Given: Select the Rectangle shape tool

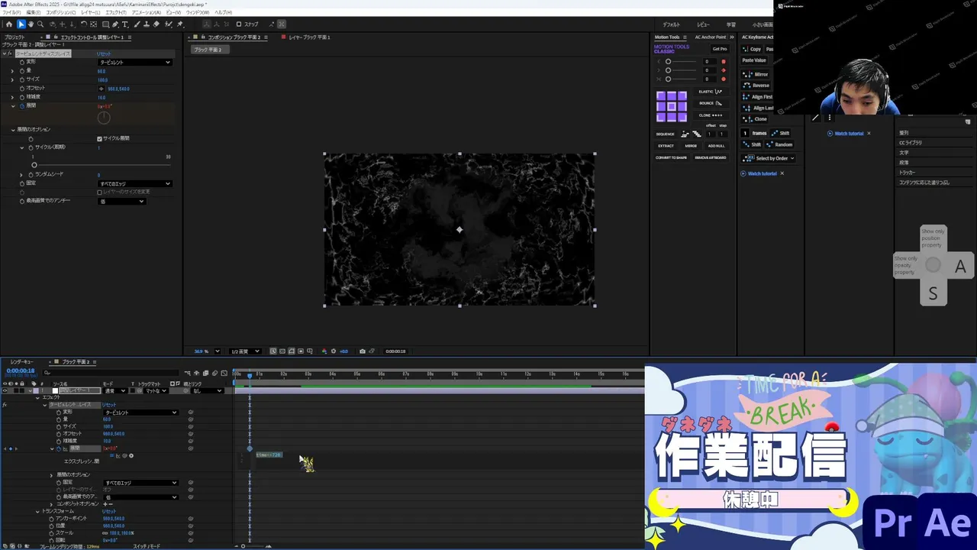Looking at the screenshot, I should (x=105, y=24).
